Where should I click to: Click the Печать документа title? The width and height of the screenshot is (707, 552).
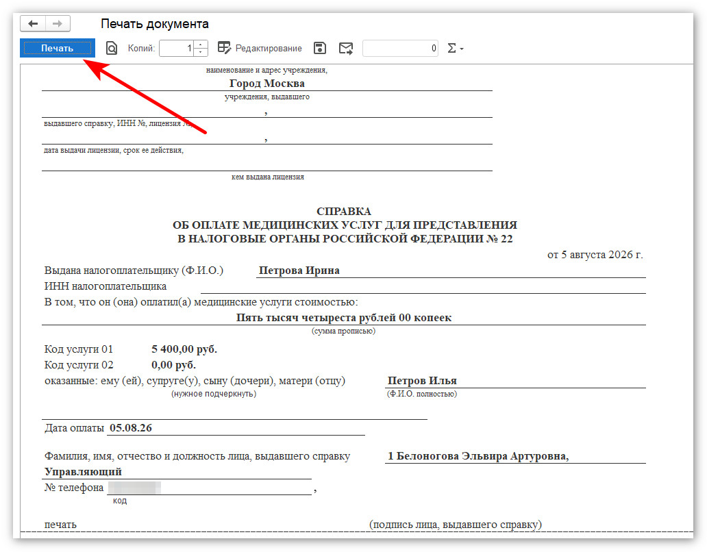pos(155,24)
